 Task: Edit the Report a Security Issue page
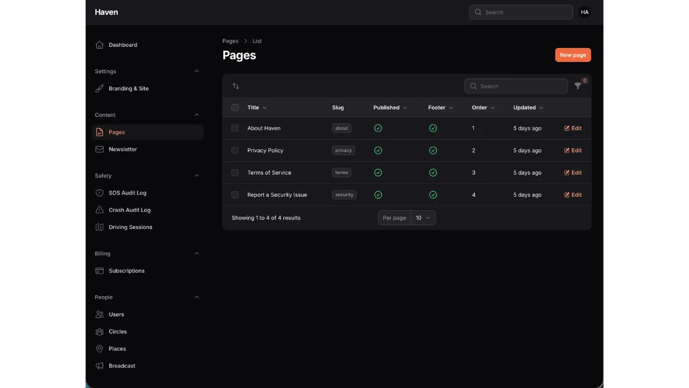pos(573,195)
